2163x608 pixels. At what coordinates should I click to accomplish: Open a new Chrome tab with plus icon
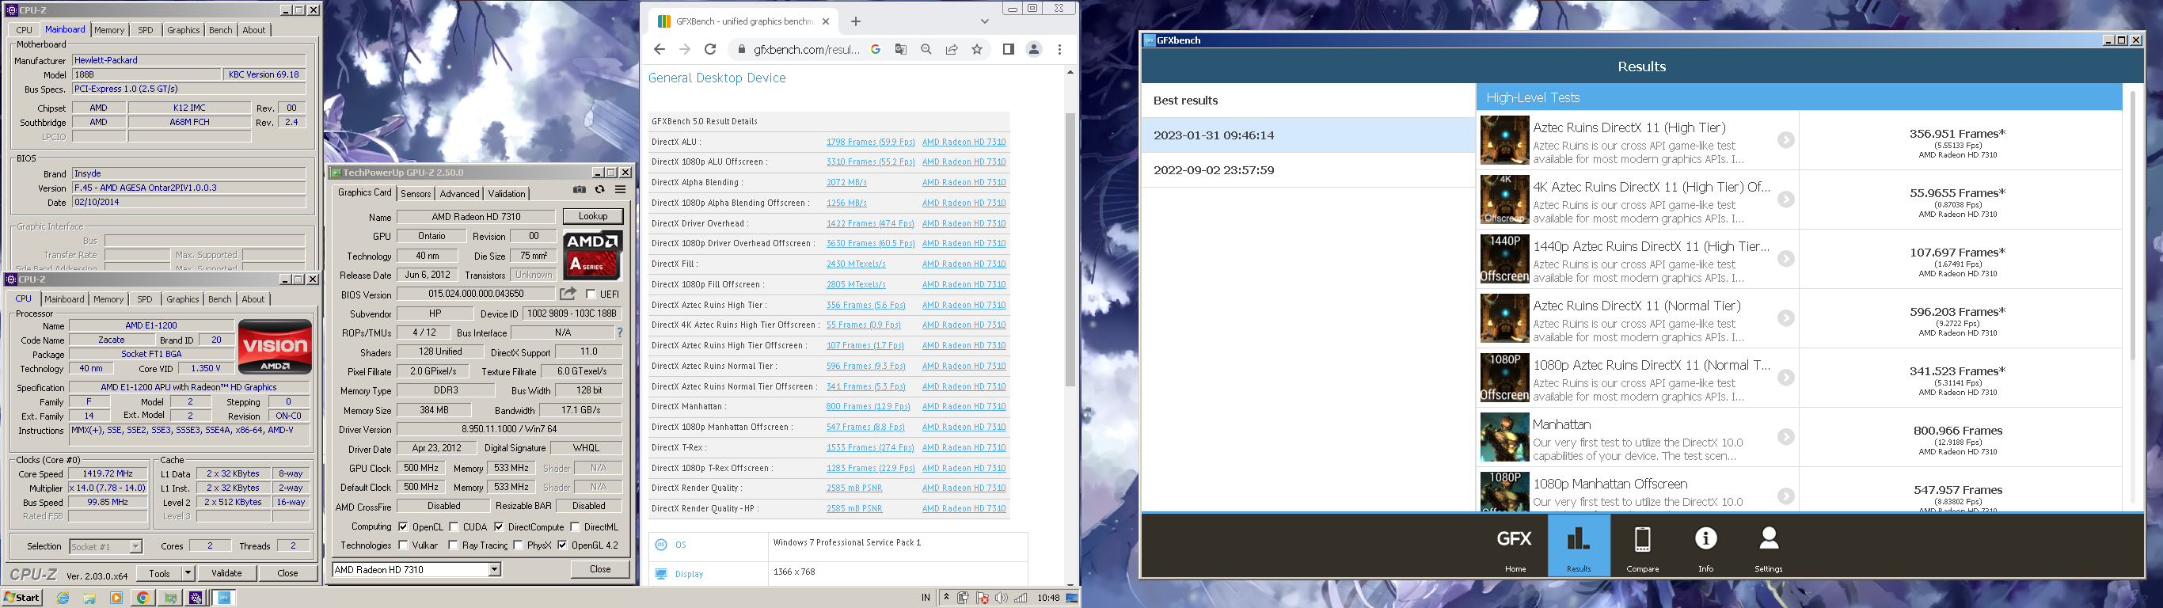(x=856, y=21)
